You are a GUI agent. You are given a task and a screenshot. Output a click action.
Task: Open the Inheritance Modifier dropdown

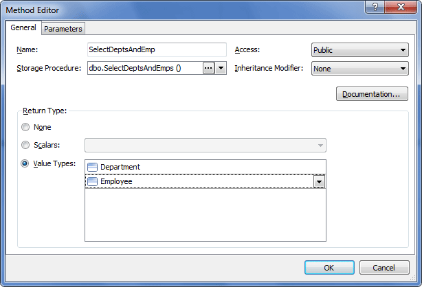tap(360, 69)
